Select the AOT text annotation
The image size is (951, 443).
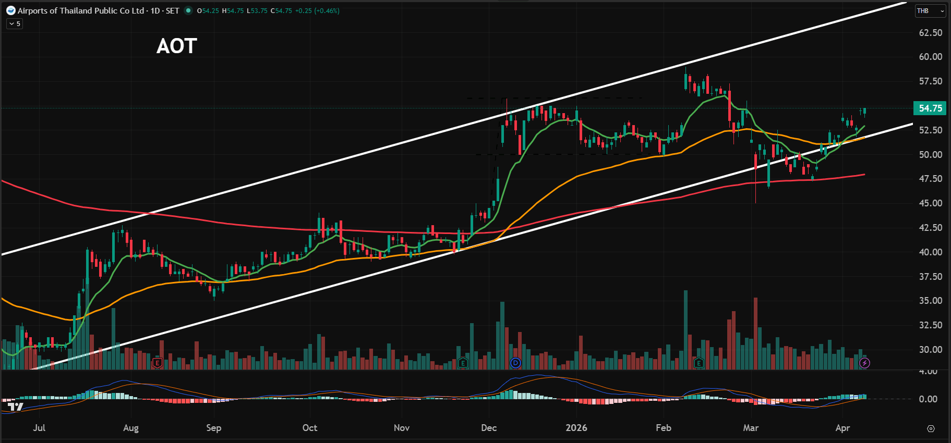tap(176, 46)
